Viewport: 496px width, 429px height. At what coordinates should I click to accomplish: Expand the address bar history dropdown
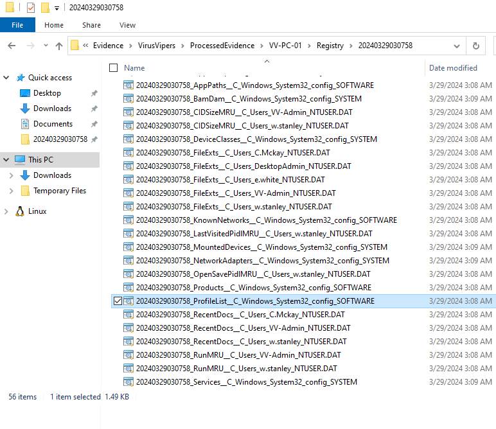456,46
